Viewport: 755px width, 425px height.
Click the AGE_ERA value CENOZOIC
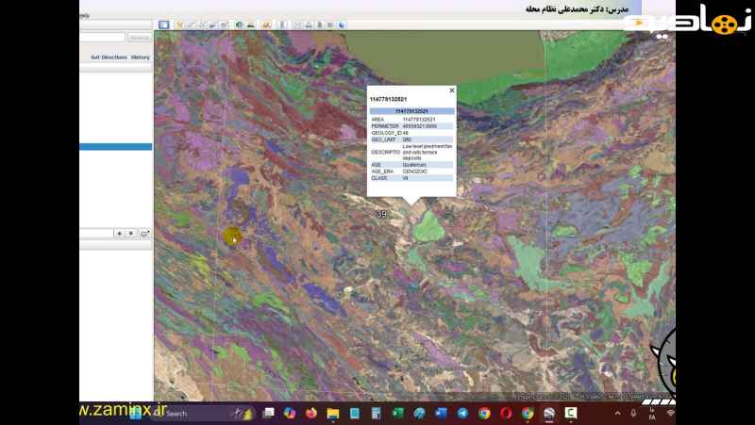coord(415,172)
